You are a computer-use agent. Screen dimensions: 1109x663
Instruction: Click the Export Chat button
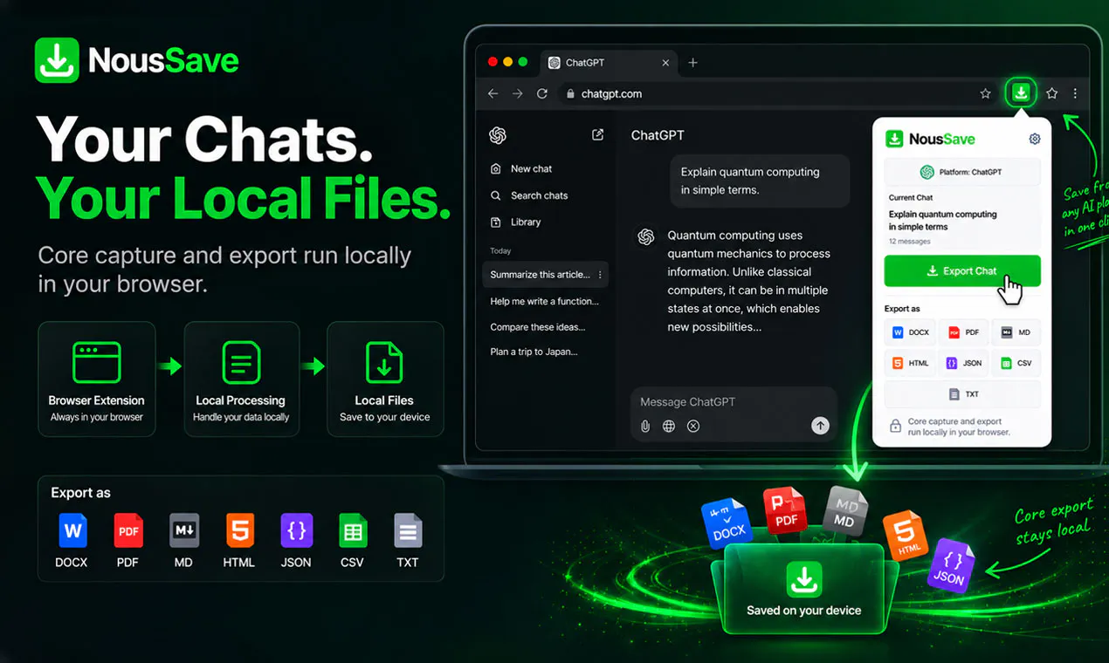962,271
